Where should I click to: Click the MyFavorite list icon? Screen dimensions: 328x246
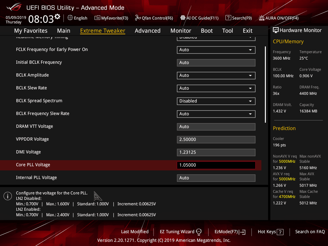pos(97,18)
